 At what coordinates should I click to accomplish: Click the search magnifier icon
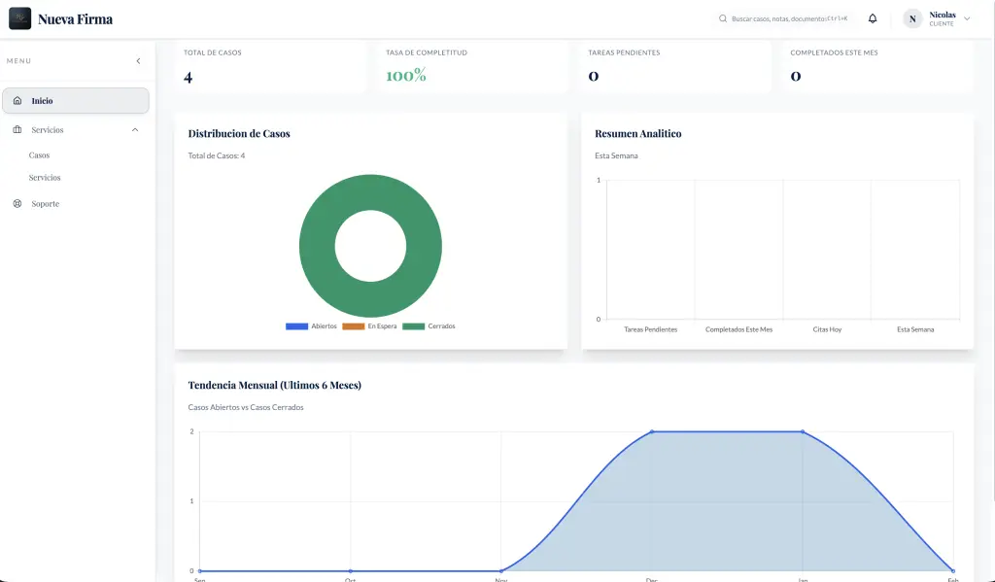click(723, 18)
